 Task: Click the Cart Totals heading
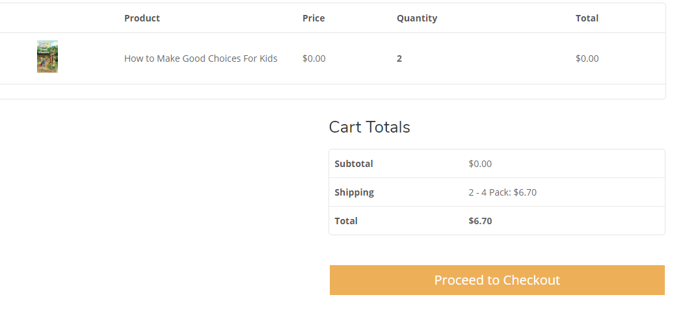point(369,127)
